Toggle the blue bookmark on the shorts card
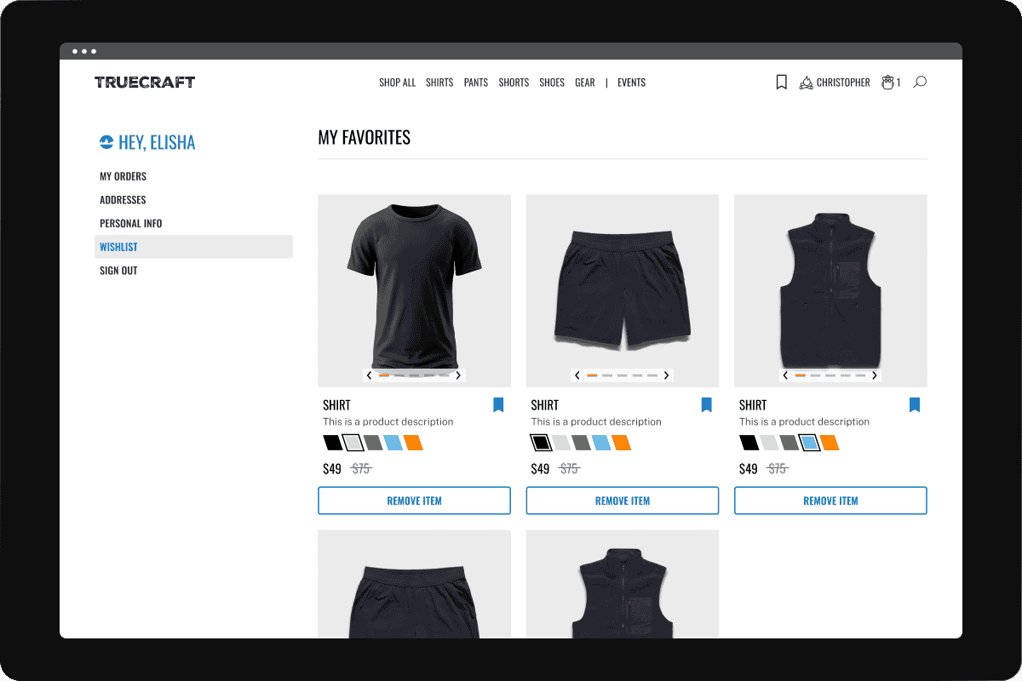The image size is (1022, 681). tap(706, 405)
